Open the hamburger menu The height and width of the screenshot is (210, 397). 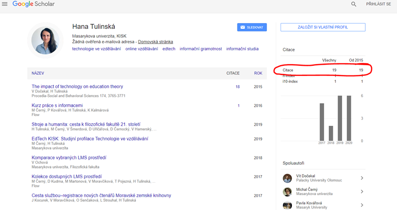[x=5, y=4]
